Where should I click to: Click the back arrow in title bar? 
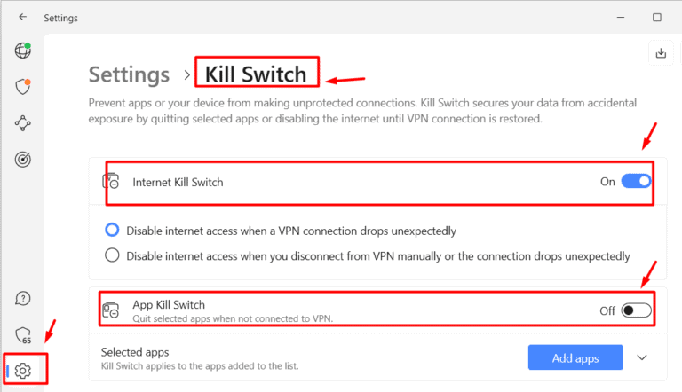click(x=22, y=17)
